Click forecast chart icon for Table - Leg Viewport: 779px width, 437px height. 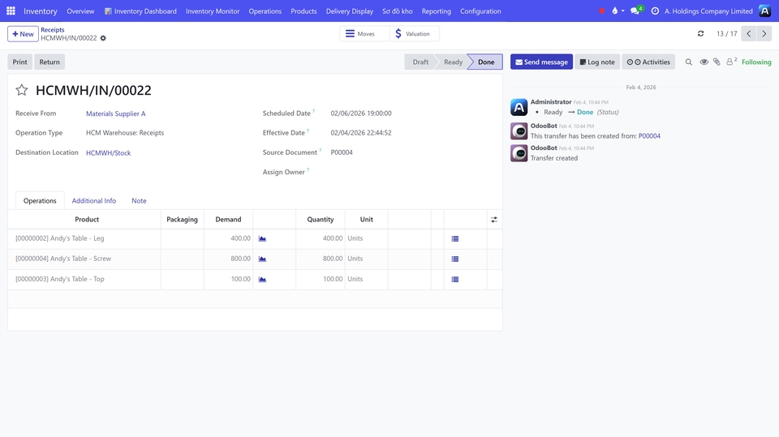(x=262, y=238)
